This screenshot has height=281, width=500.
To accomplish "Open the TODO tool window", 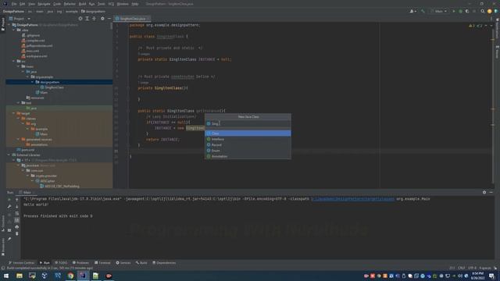I will click(x=61, y=263).
